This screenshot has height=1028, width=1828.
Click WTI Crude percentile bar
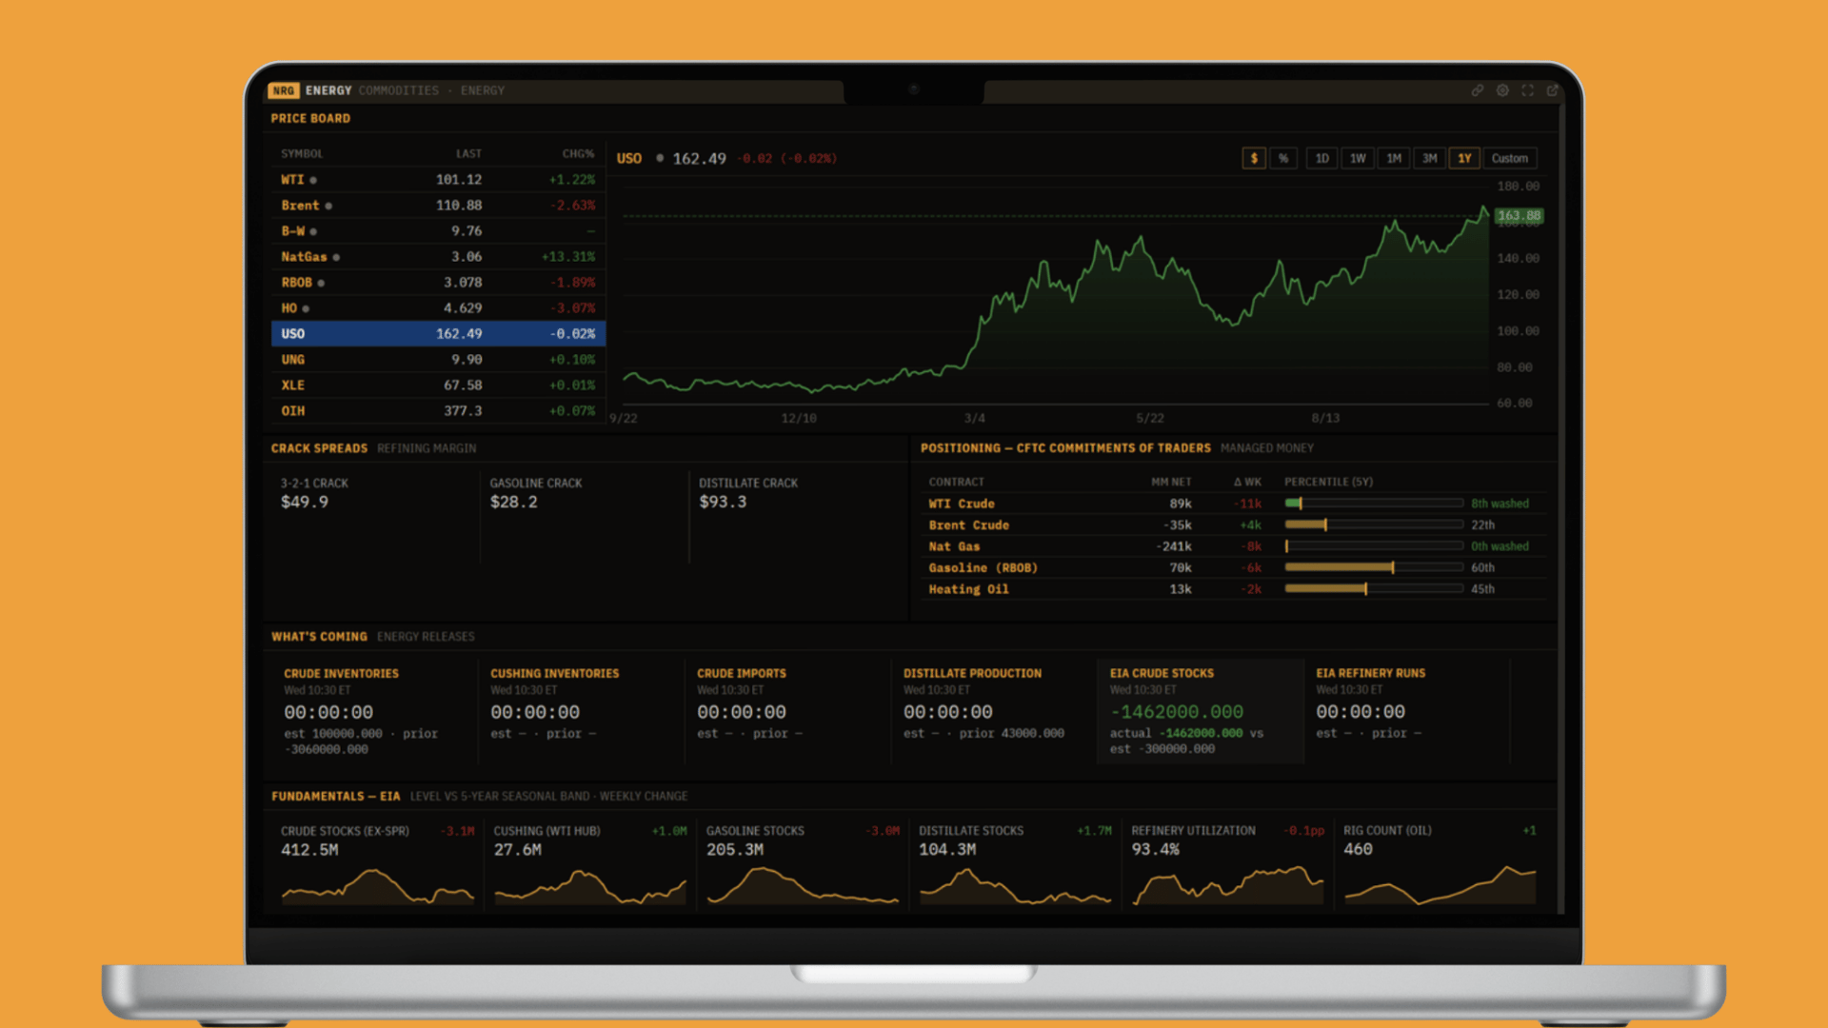click(x=1374, y=504)
